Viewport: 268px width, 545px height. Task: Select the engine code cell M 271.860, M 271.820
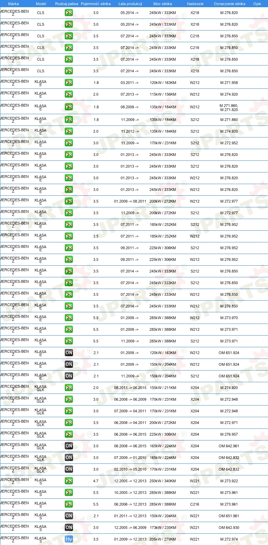click(229, 108)
